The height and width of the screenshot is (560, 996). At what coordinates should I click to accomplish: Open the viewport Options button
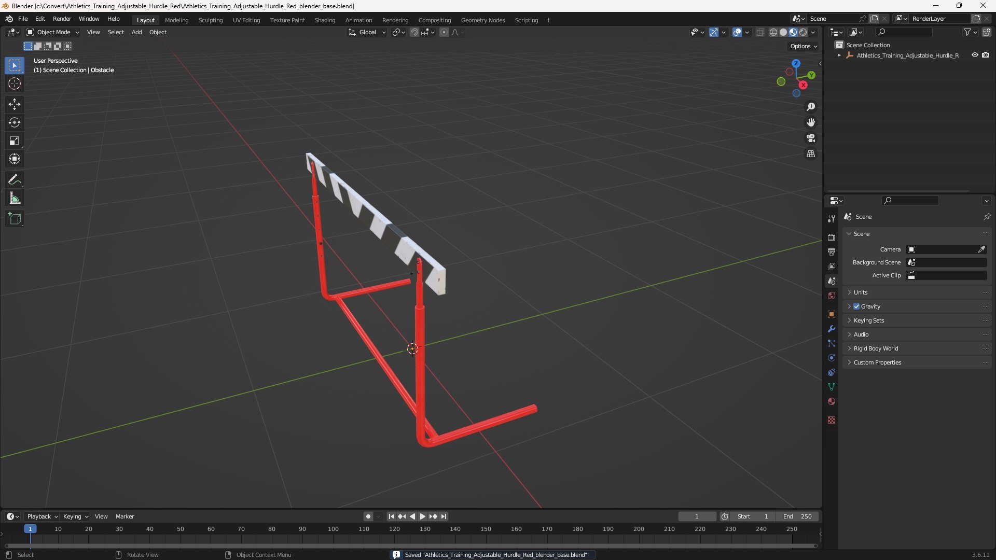point(804,46)
